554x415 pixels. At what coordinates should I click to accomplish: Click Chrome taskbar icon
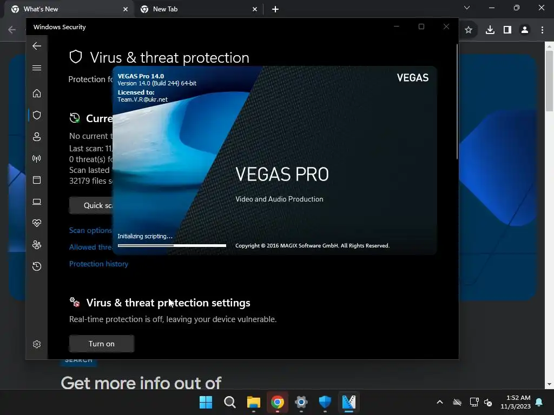(x=278, y=402)
